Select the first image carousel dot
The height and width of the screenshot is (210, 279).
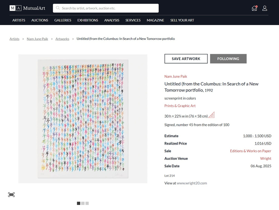[x=79, y=203]
